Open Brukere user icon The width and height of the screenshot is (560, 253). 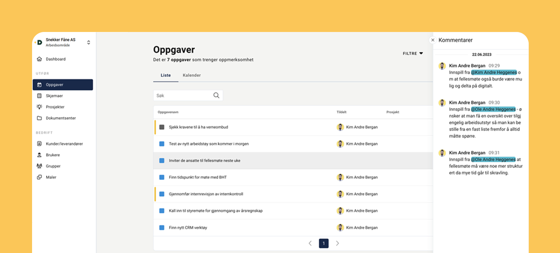point(39,155)
